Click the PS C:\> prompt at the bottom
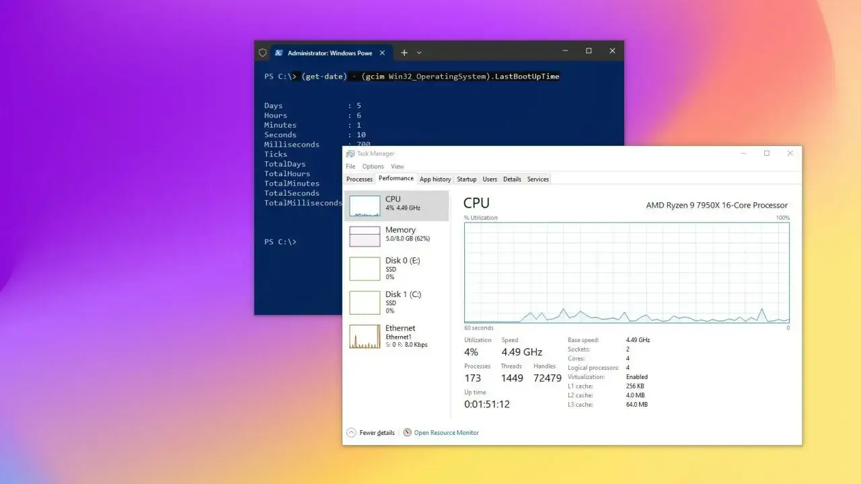The height and width of the screenshot is (484, 861). (x=280, y=242)
